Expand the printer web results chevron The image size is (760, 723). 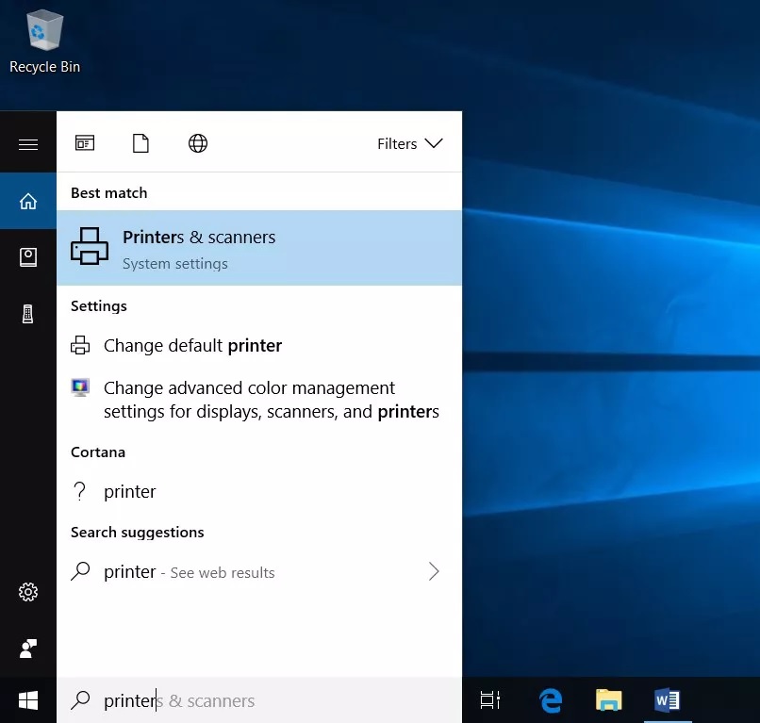(434, 571)
